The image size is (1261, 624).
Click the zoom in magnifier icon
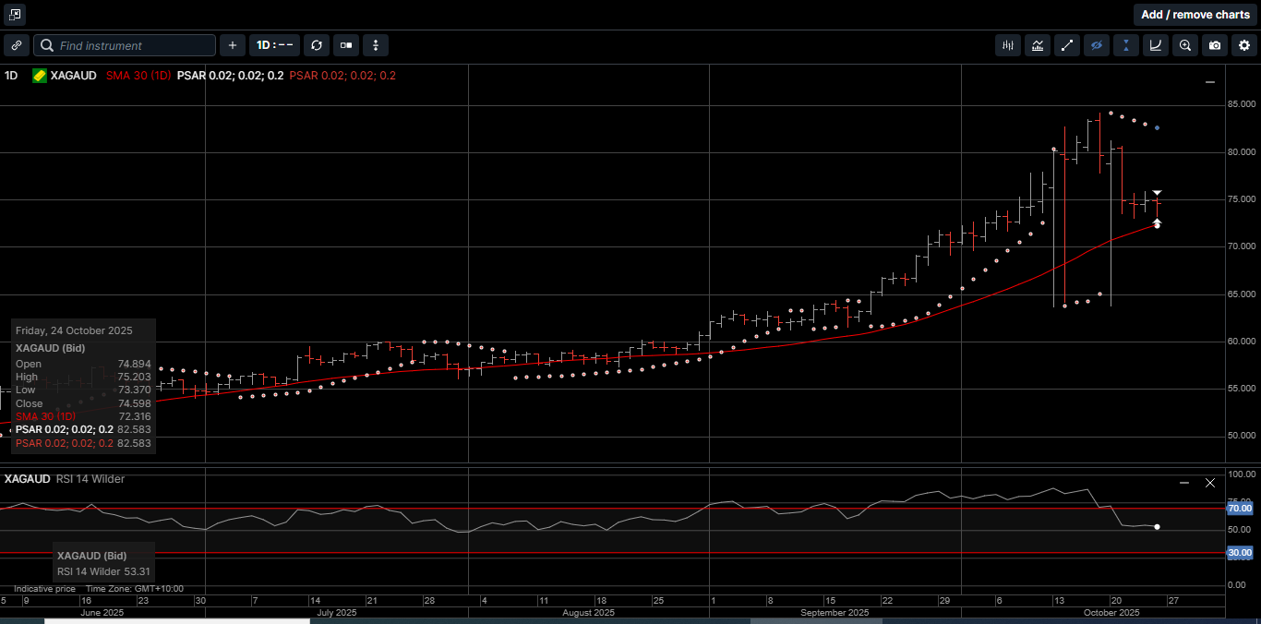pos(1185,45)
